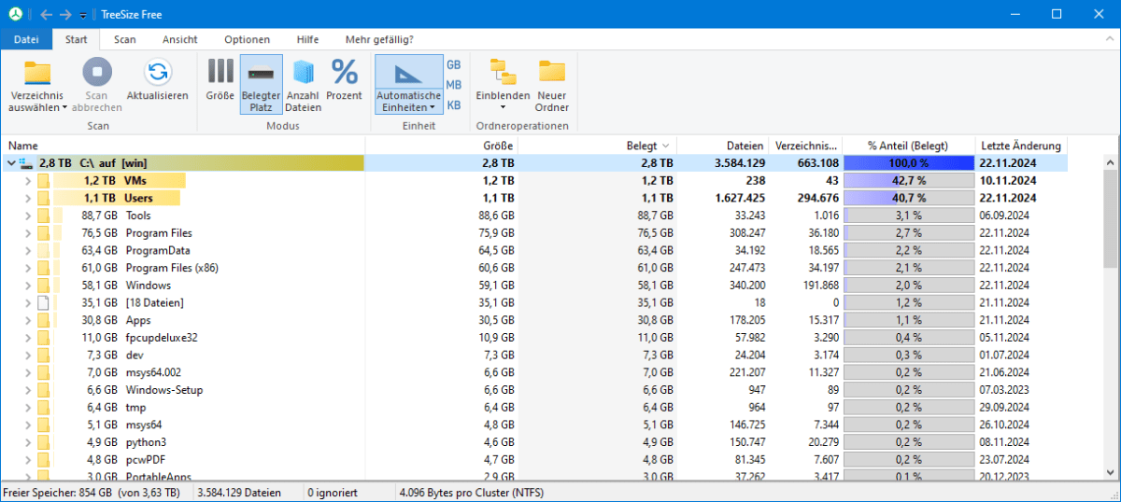1121x502 pixels.
Task: Open the Hilfe ribbon tab
Action: tap(307, 39)
